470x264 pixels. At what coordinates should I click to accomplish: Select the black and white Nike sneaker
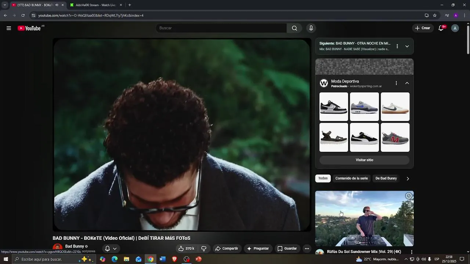click(x=334, y=107)
